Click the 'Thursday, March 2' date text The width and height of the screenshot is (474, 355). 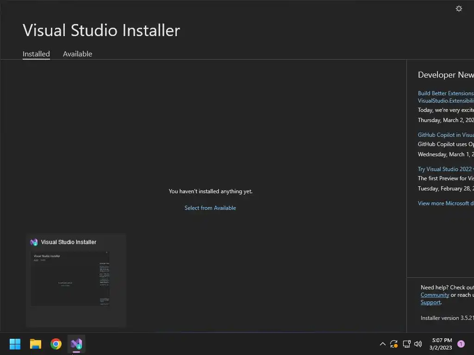[x=446, y=120]
